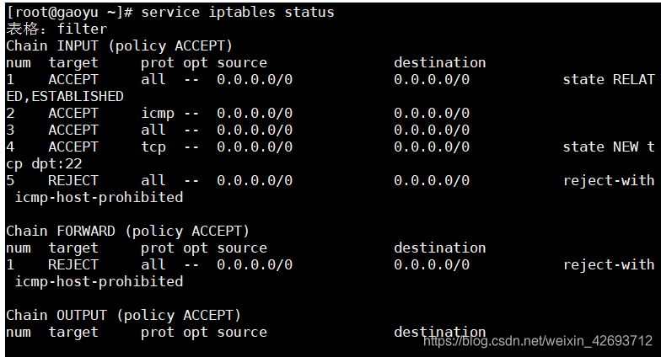This screenshot has width=661, height=357.
Task: Select ACCEPT target in INPUT rule 1
Action: click(x=73, y=79)
